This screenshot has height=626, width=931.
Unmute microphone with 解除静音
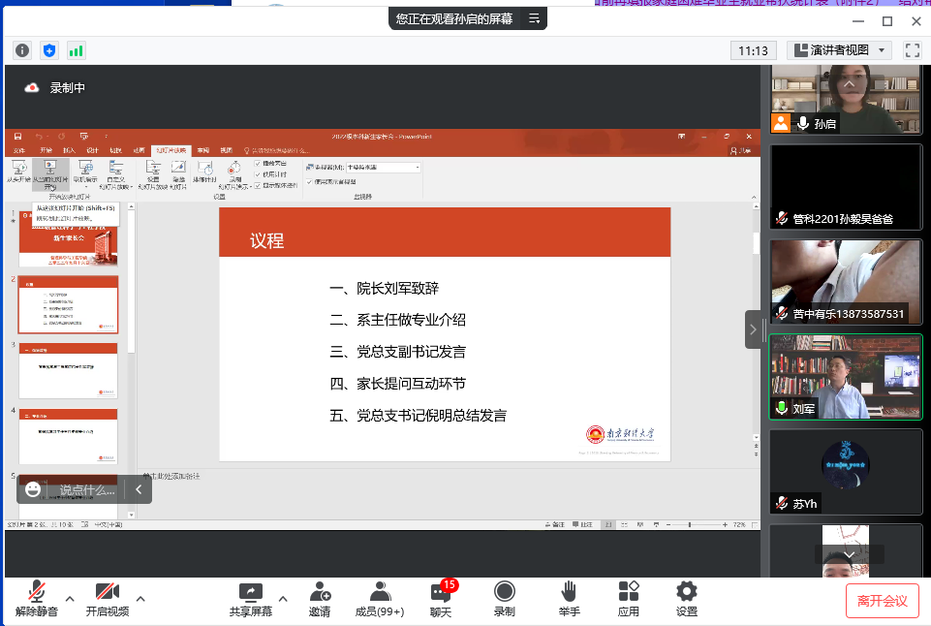[36, 598]
